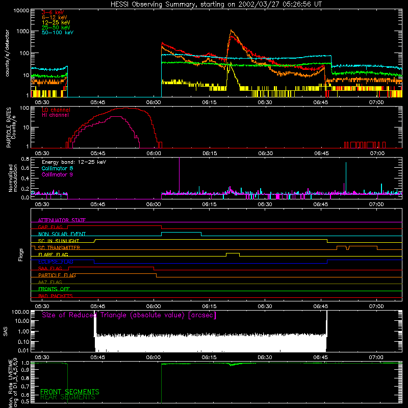Select the SAA_FLAG flag label
The width and height of the screenshot is (408, 408).
point(50,269)
